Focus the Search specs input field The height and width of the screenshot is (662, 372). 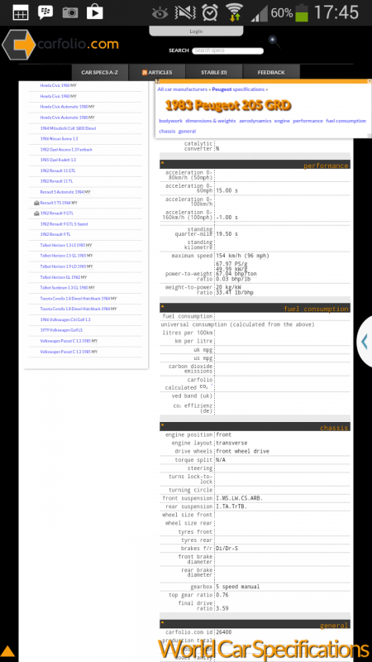[x=228, y=50]
